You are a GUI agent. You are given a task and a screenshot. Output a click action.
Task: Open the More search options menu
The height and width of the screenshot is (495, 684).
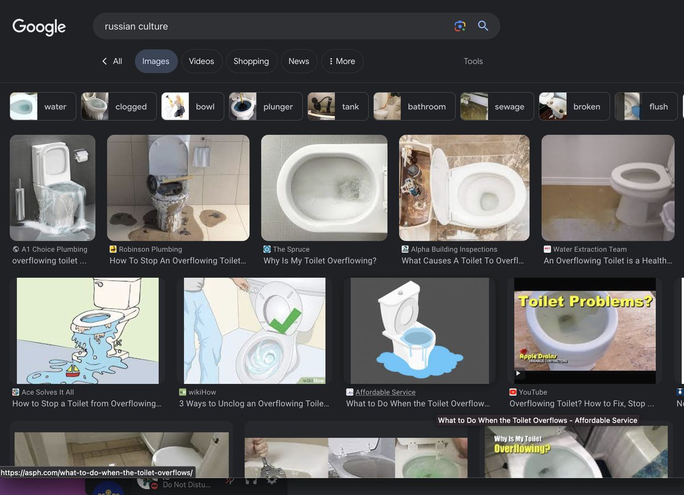click(342, 61)
